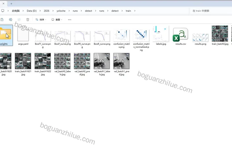The image size is (232, 155).
Task: Click the search box 在 train 中搜索
Action: 211,11
